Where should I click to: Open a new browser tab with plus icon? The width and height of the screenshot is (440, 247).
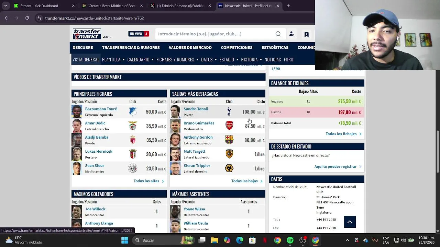[288, 6]
